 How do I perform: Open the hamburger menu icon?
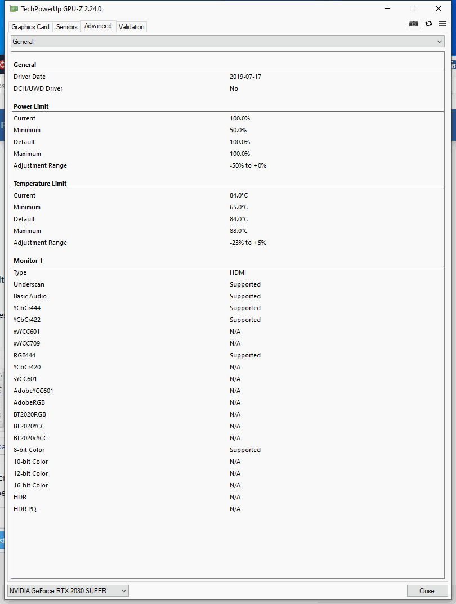443,24
